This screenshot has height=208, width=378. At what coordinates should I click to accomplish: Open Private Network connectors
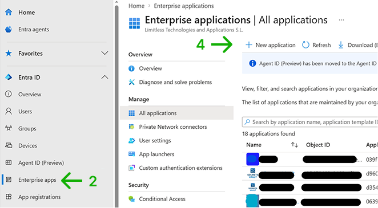coord(173,127)
